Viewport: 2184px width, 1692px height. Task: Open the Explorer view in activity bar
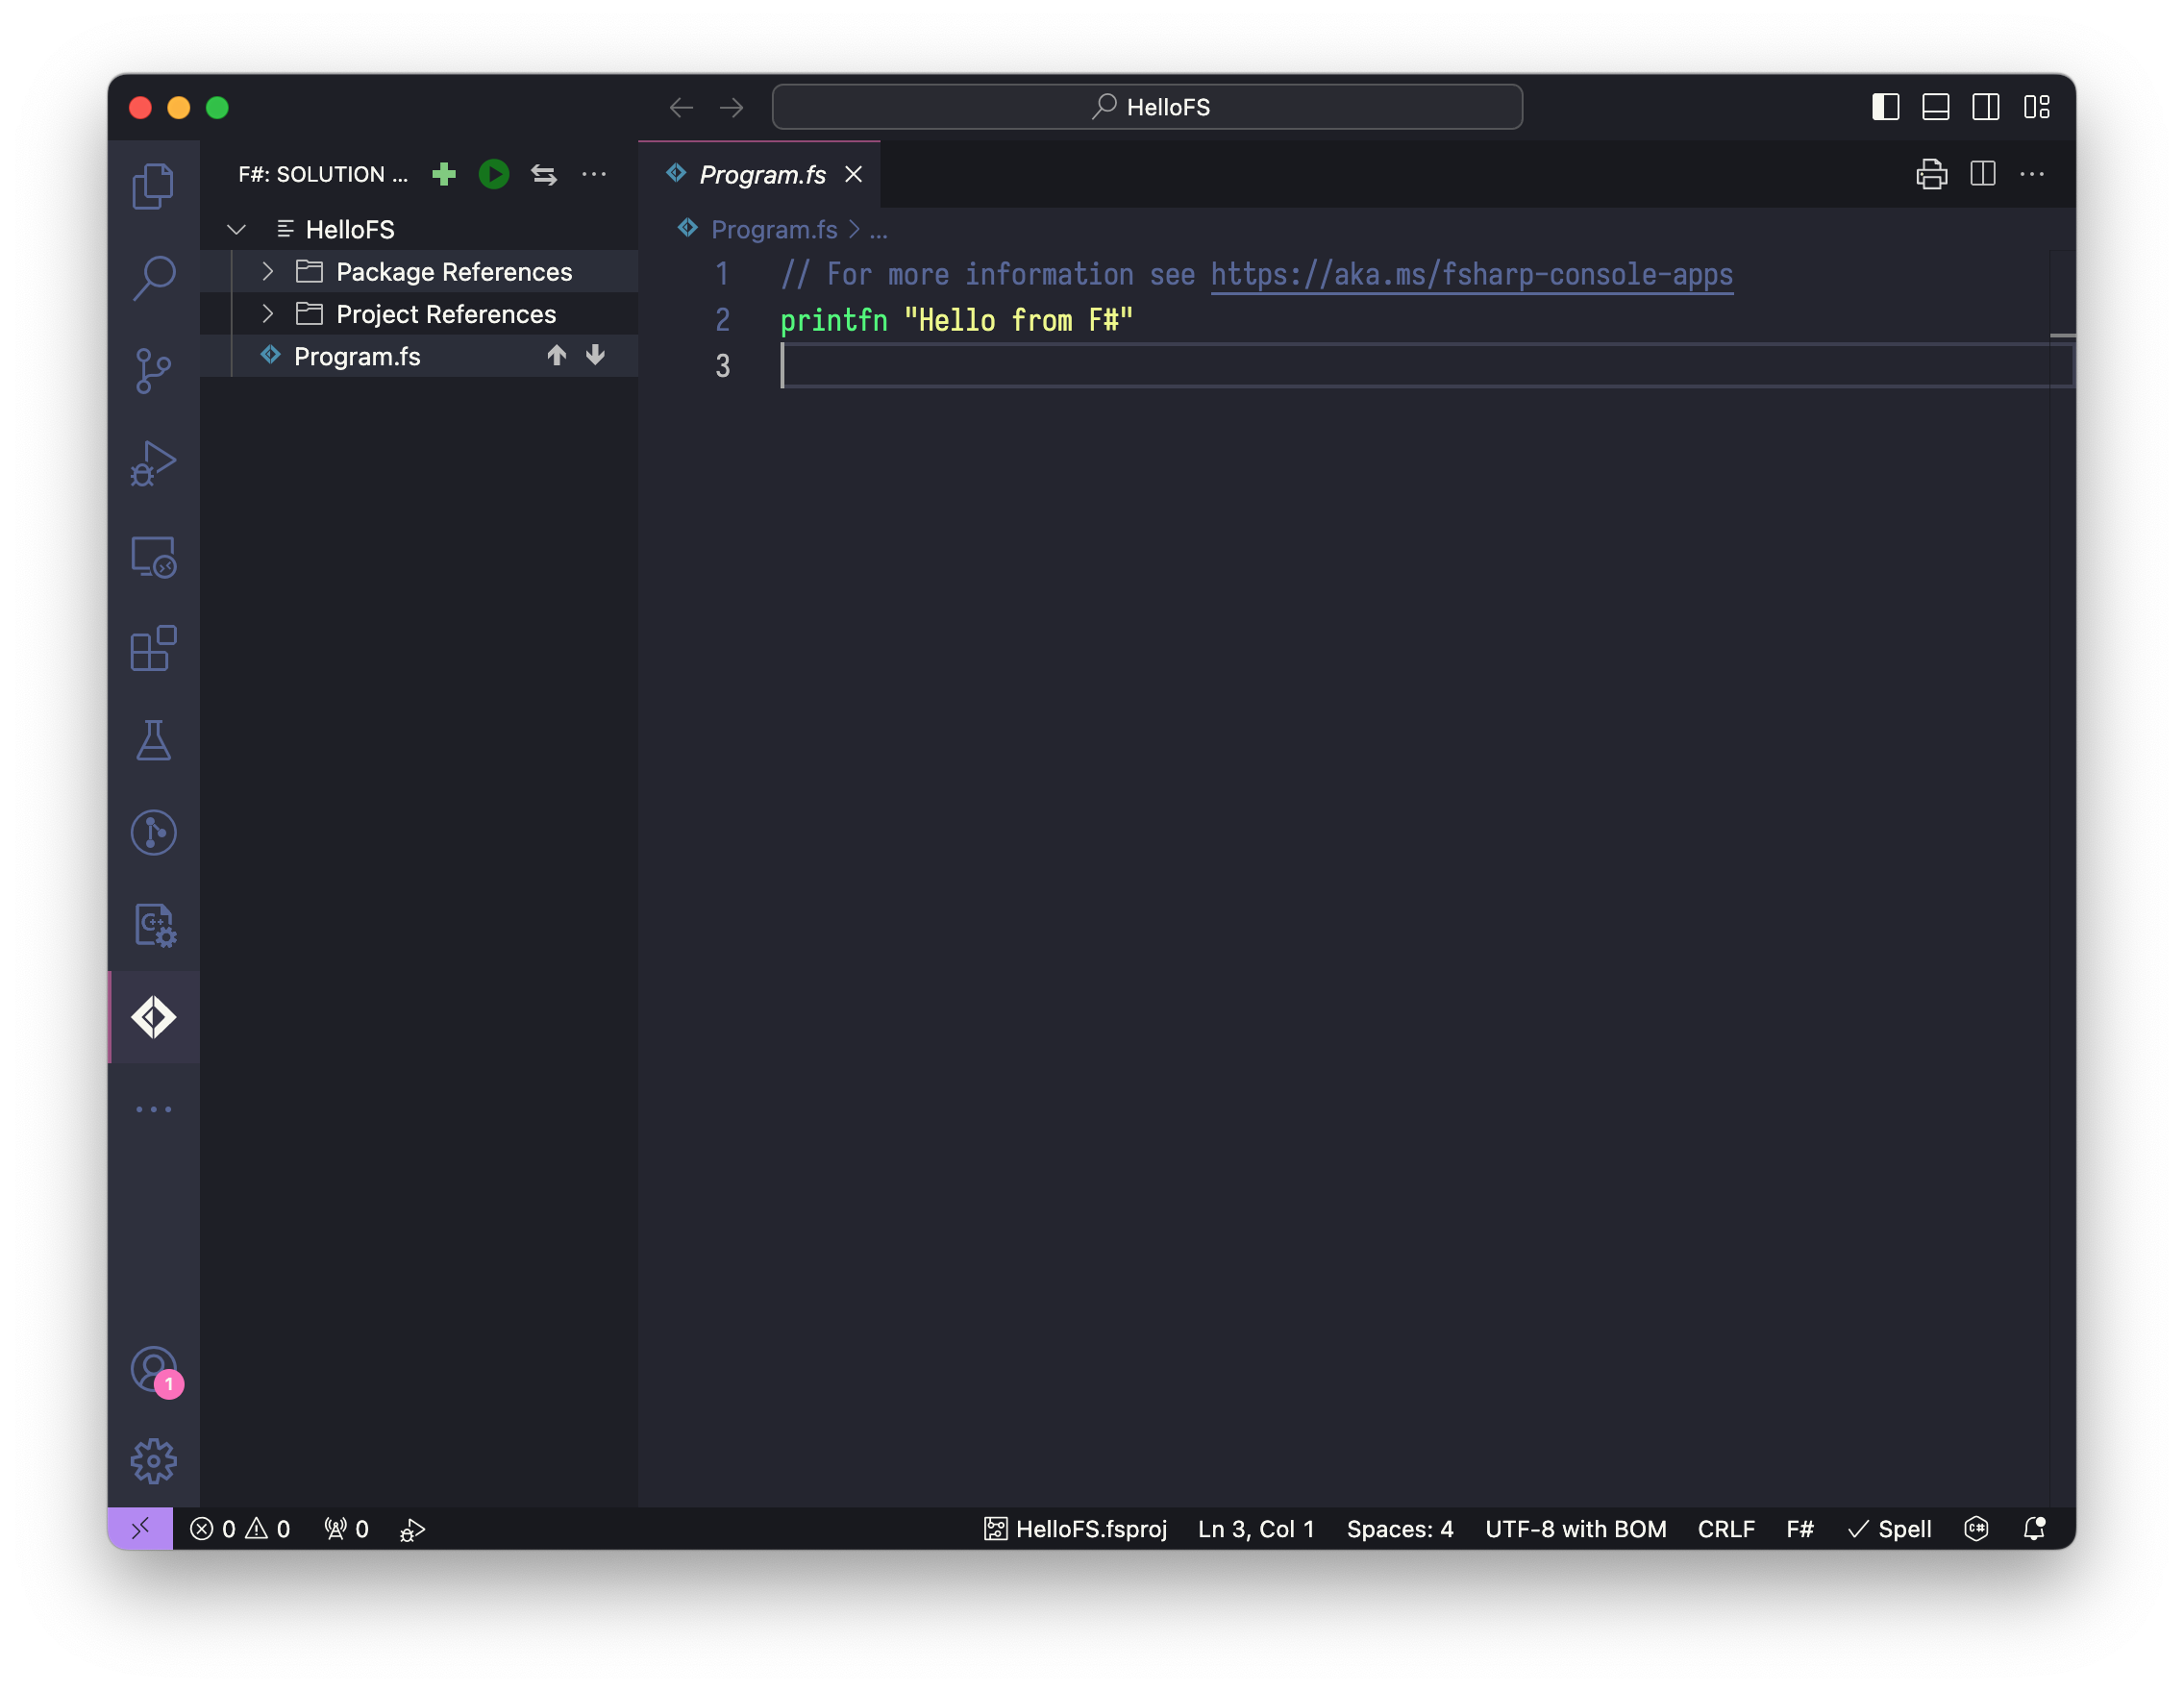point(153,186)
